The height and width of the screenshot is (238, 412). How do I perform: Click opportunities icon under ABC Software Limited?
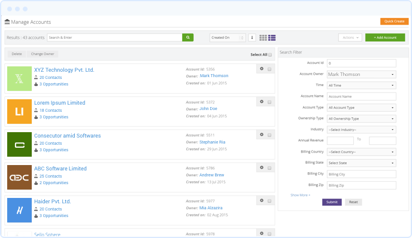click(36, 183)
